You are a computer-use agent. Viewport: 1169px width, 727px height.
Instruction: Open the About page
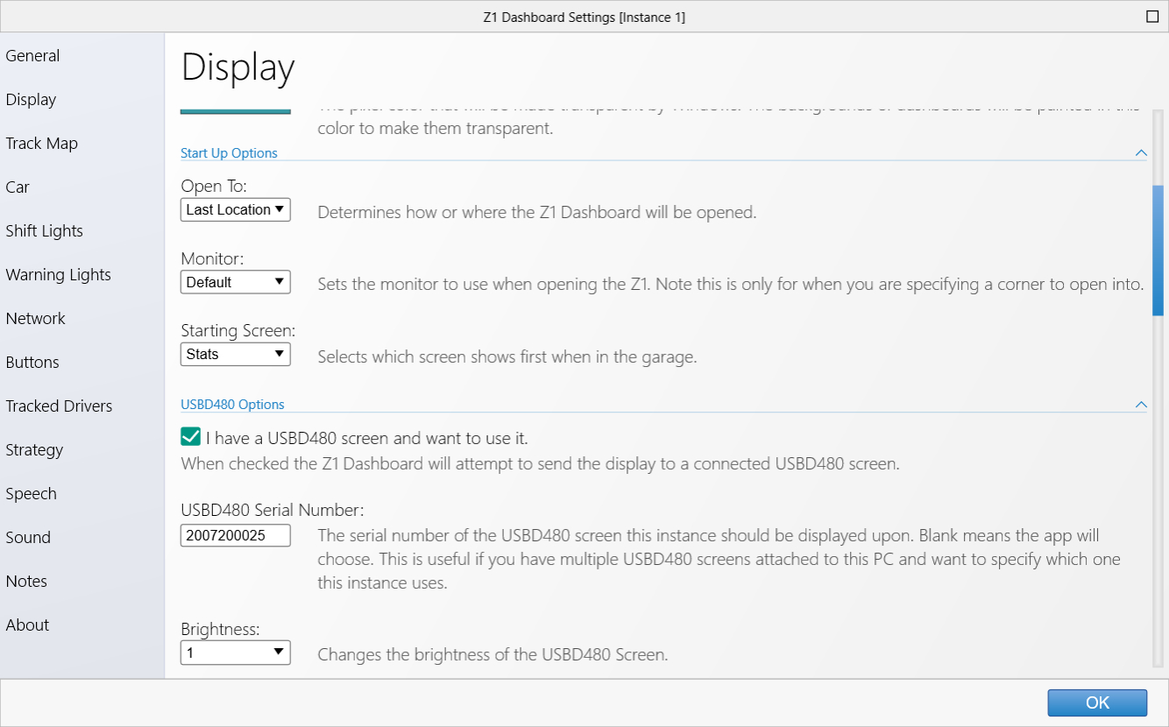click(27, 625)
